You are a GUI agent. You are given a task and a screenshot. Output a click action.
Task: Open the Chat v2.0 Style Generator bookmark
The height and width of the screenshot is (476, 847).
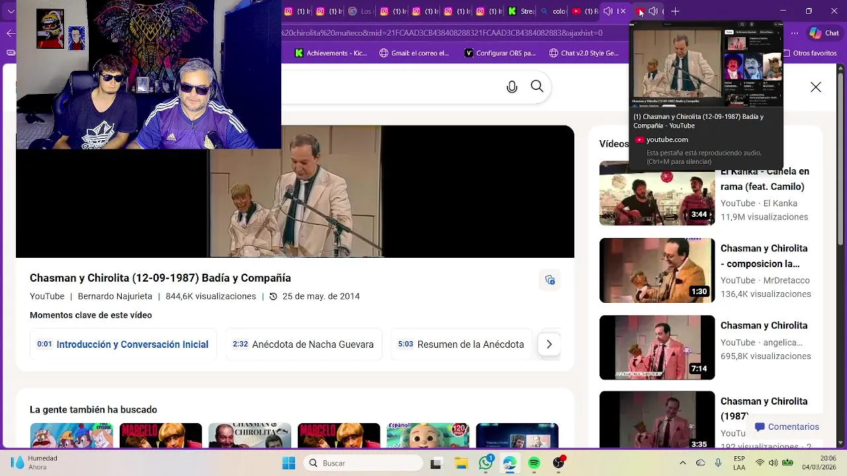584,53
